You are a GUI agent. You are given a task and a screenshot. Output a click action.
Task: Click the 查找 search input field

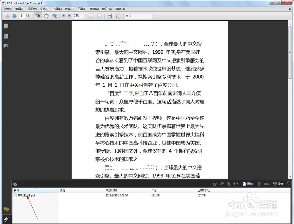pyautogui.click(x=138, y=16)
